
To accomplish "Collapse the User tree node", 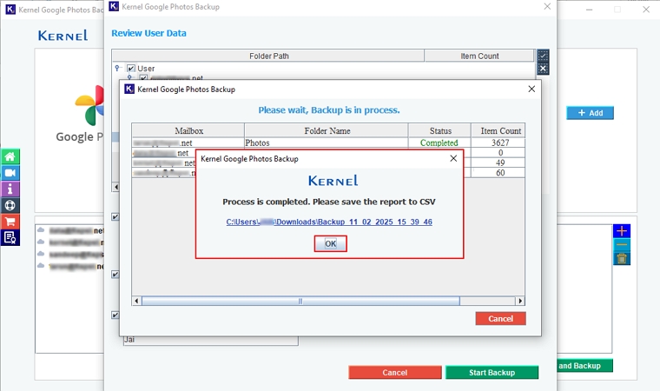I will (117, 68).
